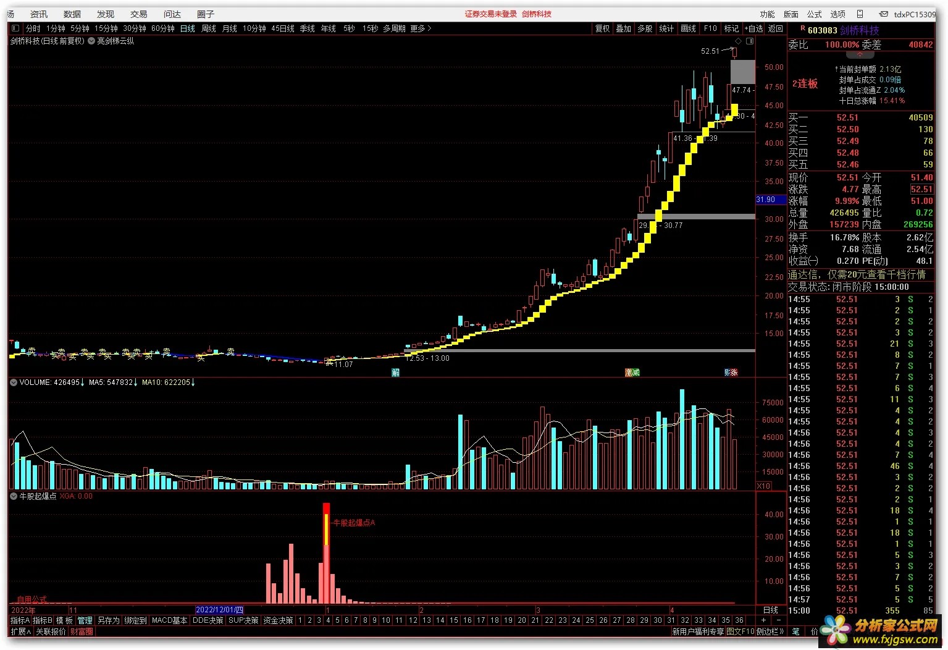Screen dimensions: 948x650
Task: Open the 牛股起爆点 indicator dropdown arrow
Action: [x=13, y=496]
